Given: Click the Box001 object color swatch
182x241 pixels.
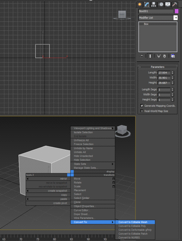Looking at the screenshot, I should pyautogui.click(x=176, y=11).
